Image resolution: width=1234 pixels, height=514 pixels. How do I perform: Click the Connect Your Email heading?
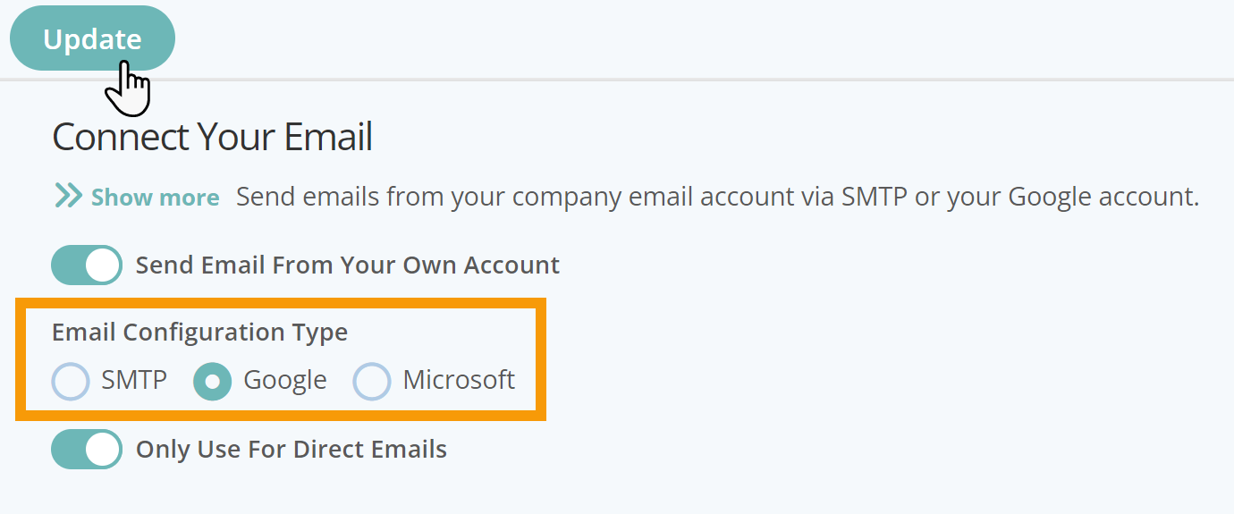point(213,138)
